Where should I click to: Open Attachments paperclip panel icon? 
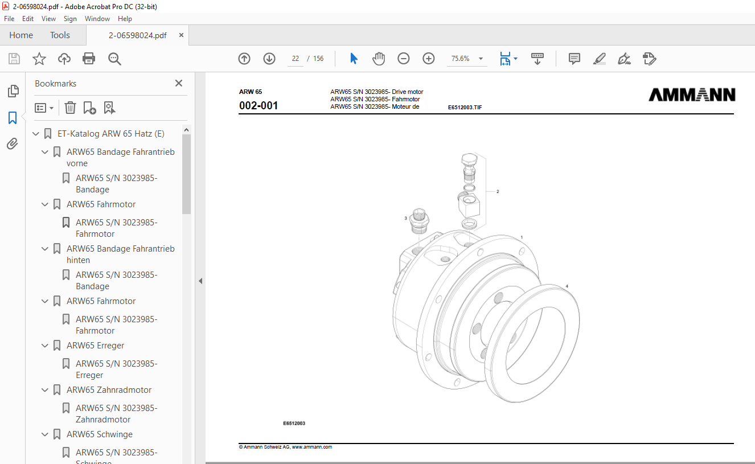click(x=13, y=144)
